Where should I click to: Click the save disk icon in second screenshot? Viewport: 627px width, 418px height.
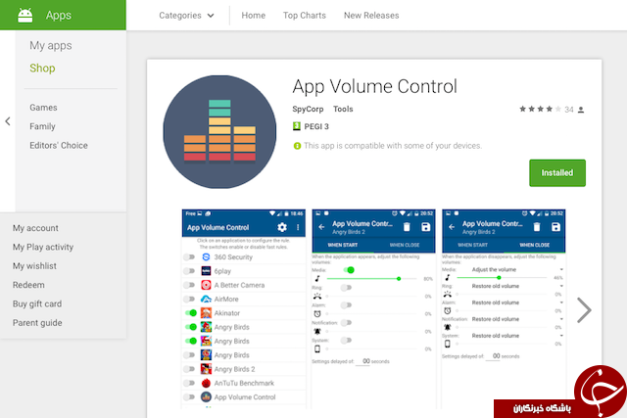426,227
